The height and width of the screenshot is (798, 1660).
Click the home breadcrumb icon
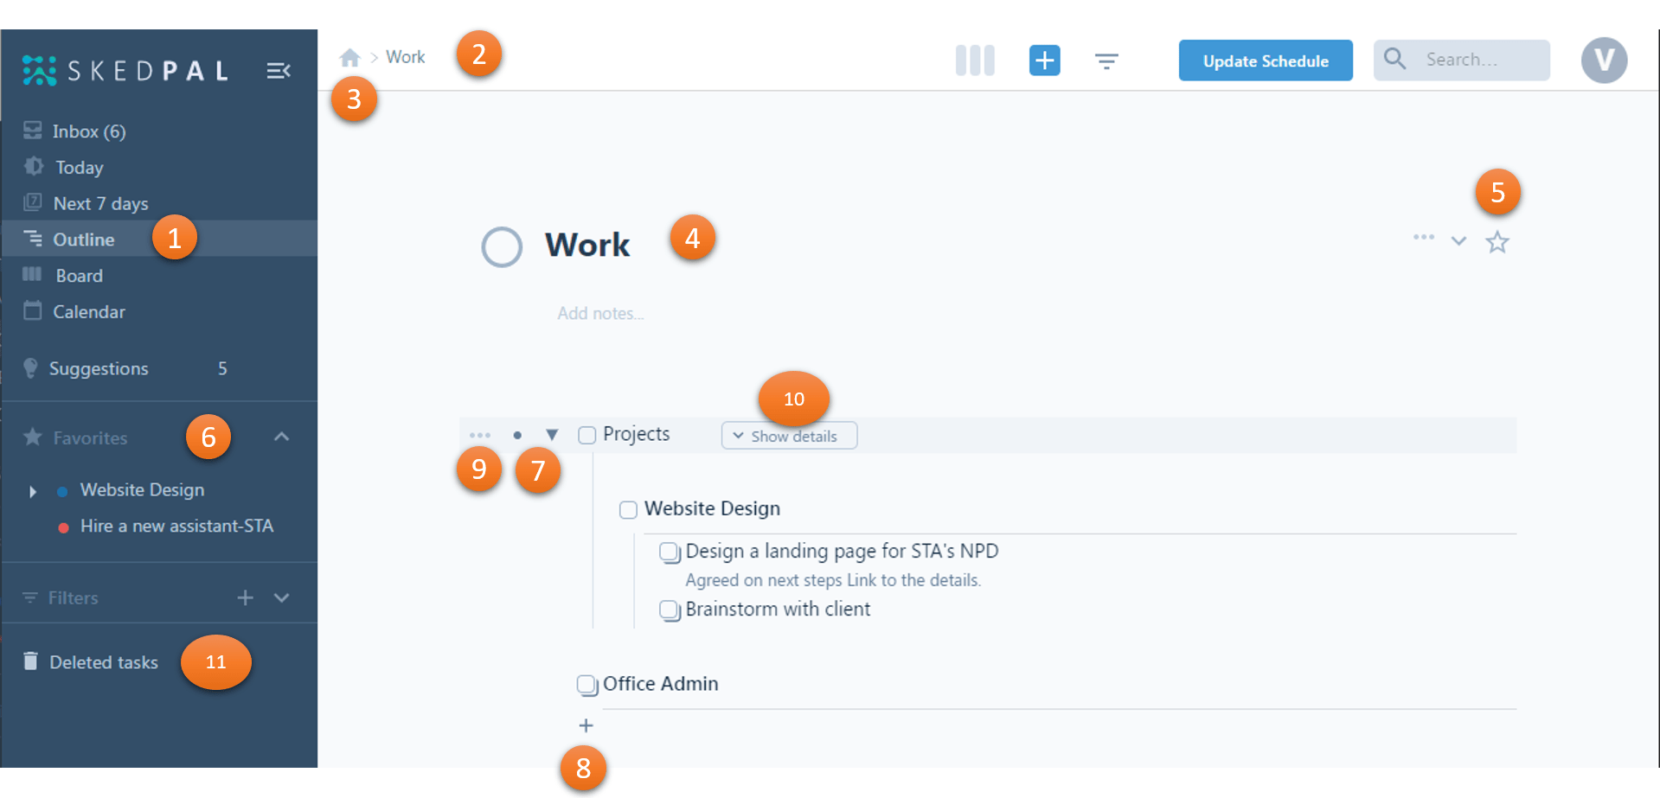(x=349, y=58)
